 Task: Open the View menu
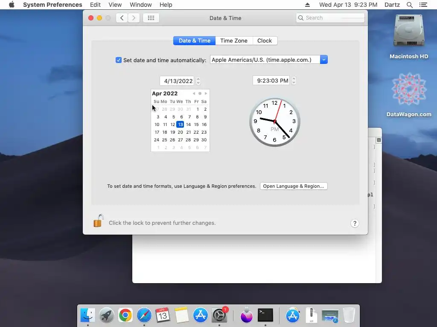(x=115, y=5)
